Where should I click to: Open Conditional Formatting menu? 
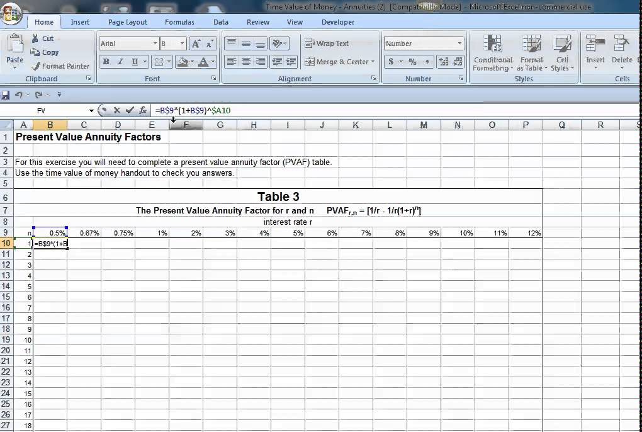click(x=493, y=53)
